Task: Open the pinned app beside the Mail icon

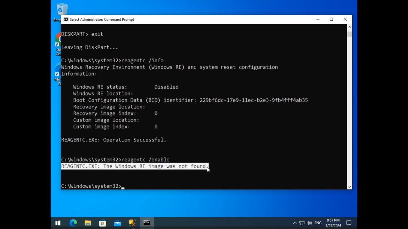Action: (x=132, y=223)
